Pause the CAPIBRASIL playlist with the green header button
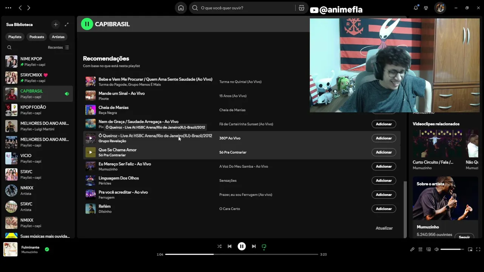Viewport: 484px width, 272px height. click(x=87, y=24)
